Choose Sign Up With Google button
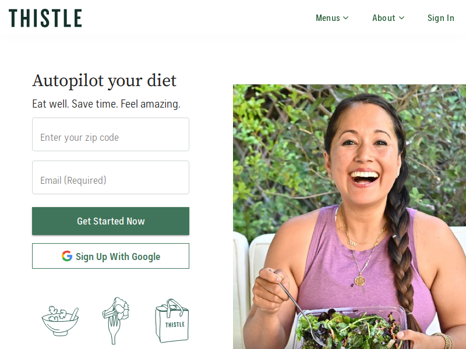The height and width of the screenshot is (349, 466). click(x=111, y=256)
